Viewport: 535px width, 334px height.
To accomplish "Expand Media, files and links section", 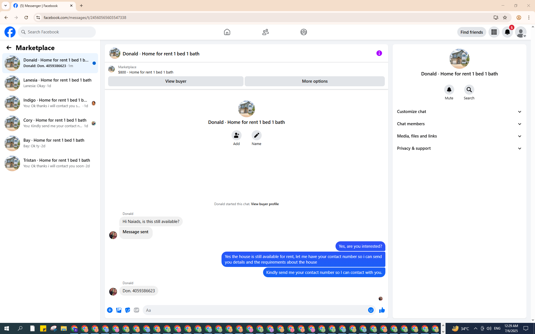I will [x=459, y=136].
